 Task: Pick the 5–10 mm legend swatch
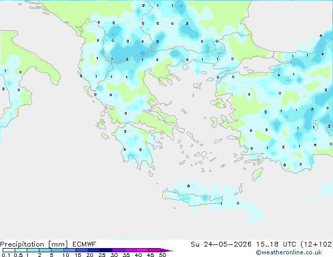(57, 250)
